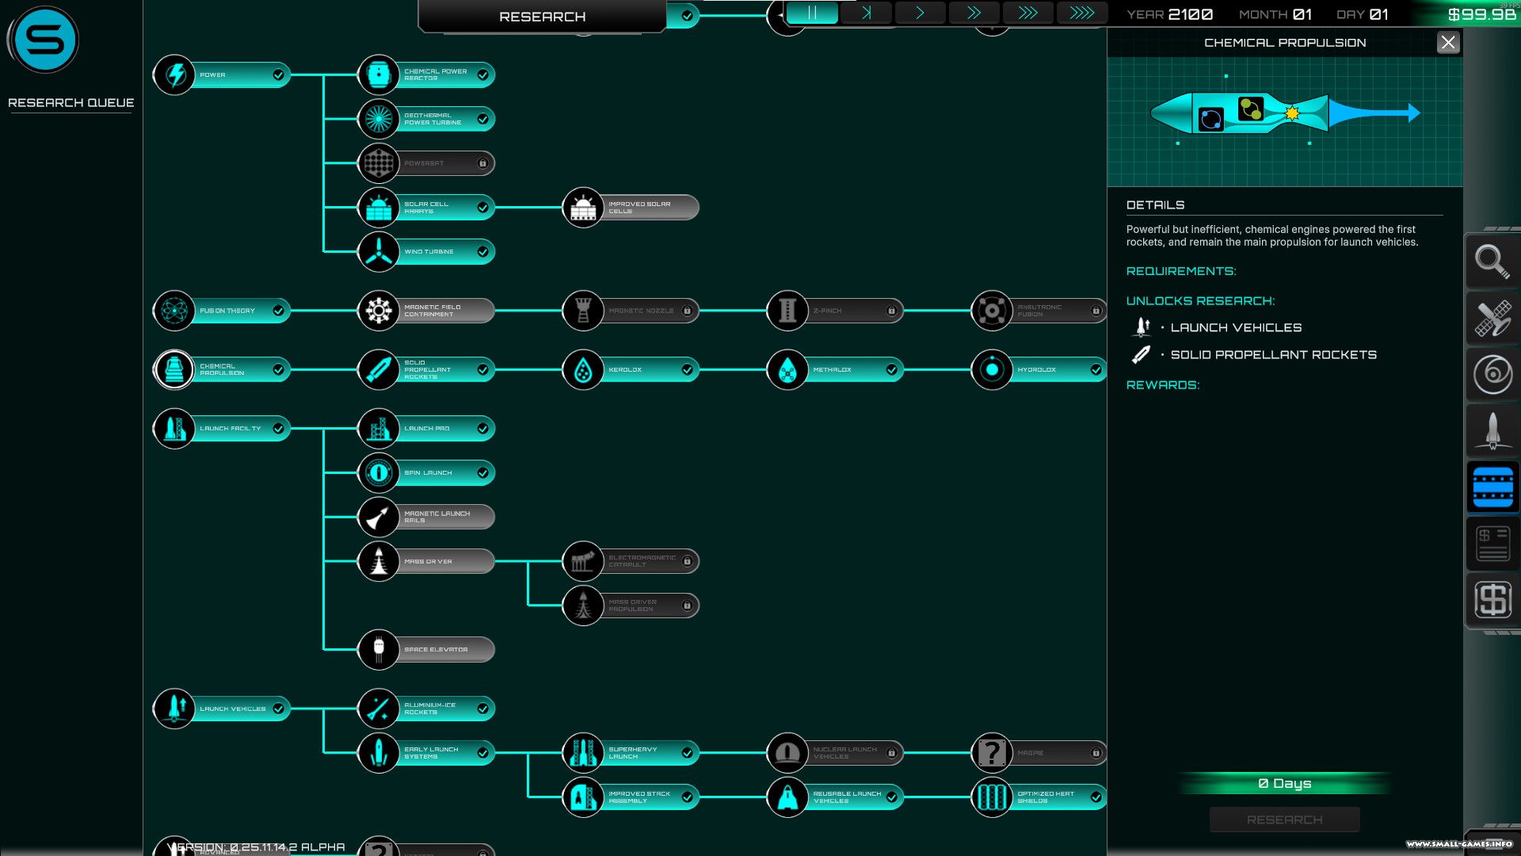This screenshot has width=1521, height=856.
Task: Open the Research title tab
Action: [x=543, y=17]
